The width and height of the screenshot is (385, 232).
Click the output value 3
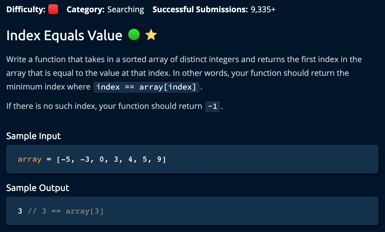[20, 211]
